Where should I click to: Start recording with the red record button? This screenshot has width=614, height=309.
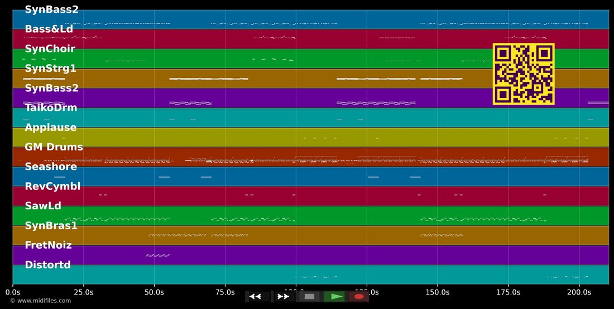[x=359, y=297]
